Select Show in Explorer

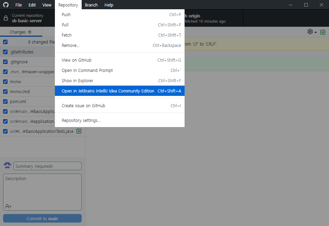(120, 80)
